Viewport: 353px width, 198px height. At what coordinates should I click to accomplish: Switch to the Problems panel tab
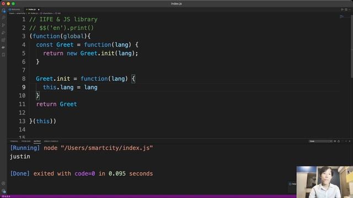26,141
